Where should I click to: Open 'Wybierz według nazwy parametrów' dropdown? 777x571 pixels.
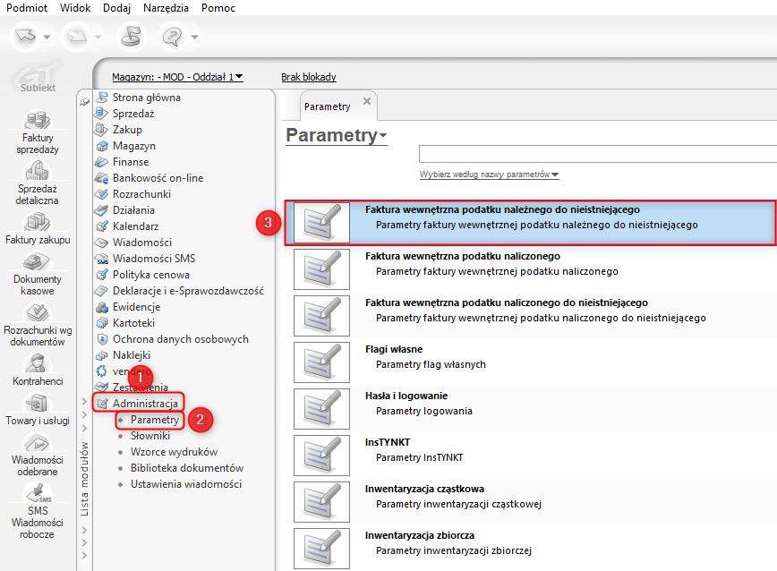tap(489, 175)
